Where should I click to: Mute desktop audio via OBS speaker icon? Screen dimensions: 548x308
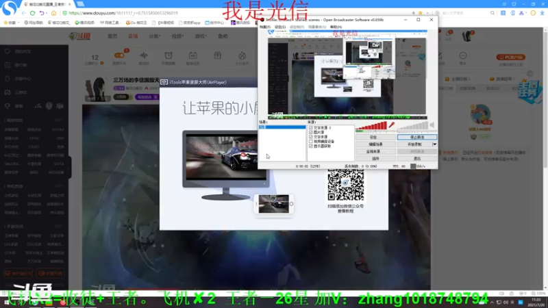(432, 125)
